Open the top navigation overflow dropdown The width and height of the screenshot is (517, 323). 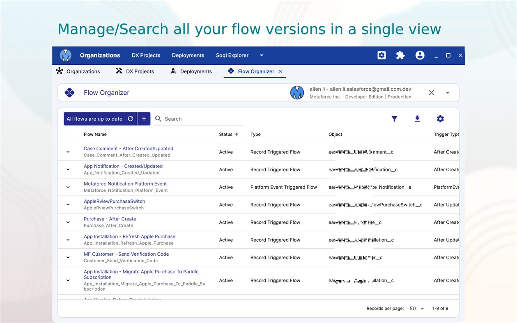[x=262, y=55]
